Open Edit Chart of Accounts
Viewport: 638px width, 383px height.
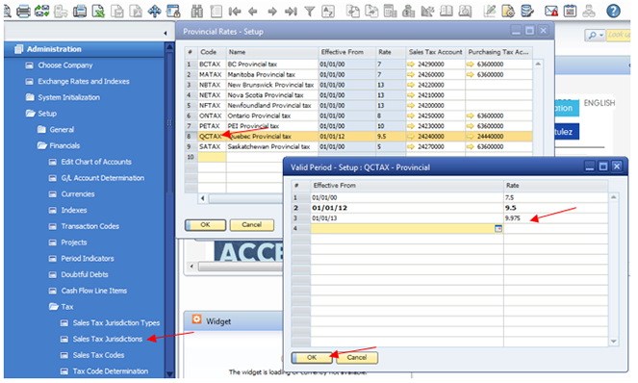tap(96, 162)
